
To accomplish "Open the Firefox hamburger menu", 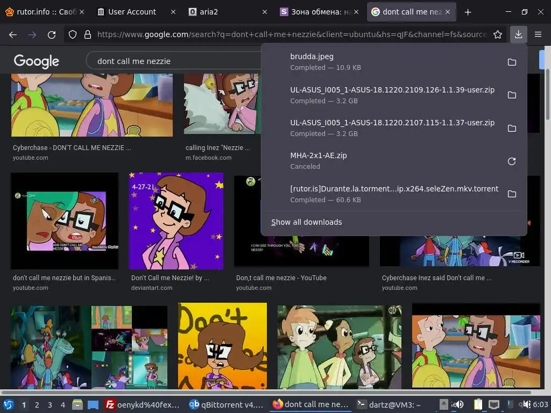I will pyautogui.click(x=538, y=34).
